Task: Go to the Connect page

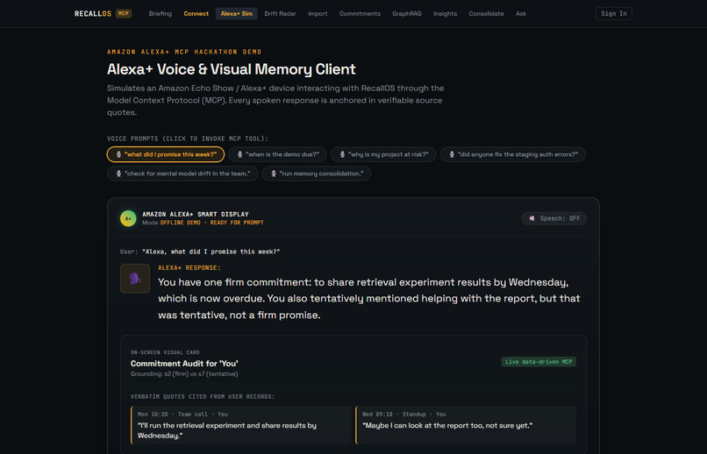Action: (196, 13)
